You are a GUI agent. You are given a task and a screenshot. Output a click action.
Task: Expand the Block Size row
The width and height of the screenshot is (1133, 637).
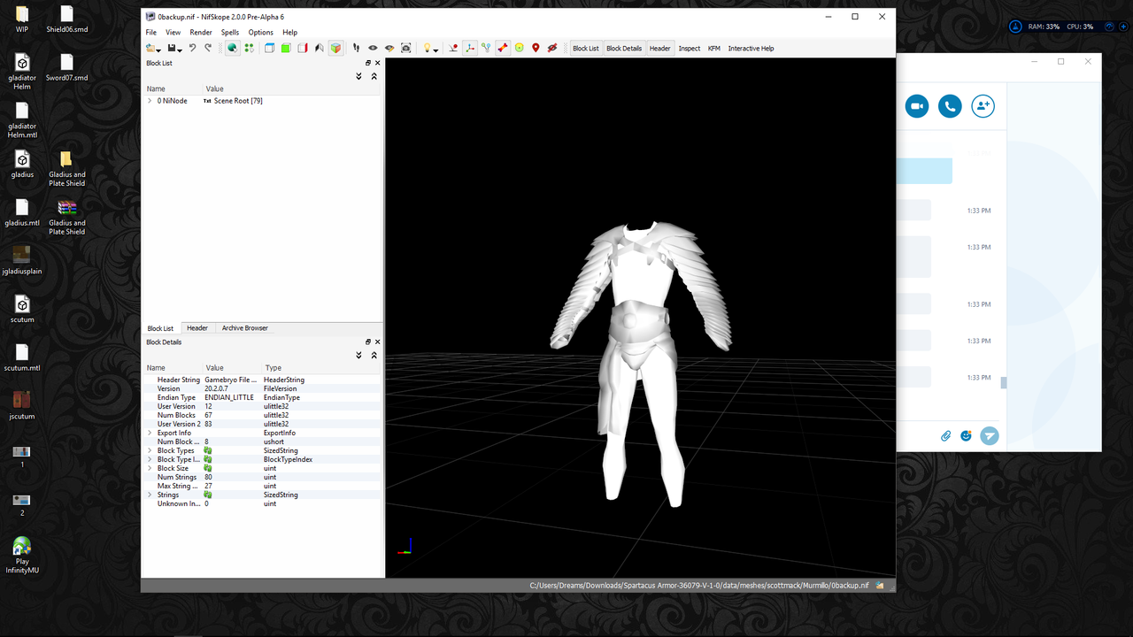tap(150, 468)
